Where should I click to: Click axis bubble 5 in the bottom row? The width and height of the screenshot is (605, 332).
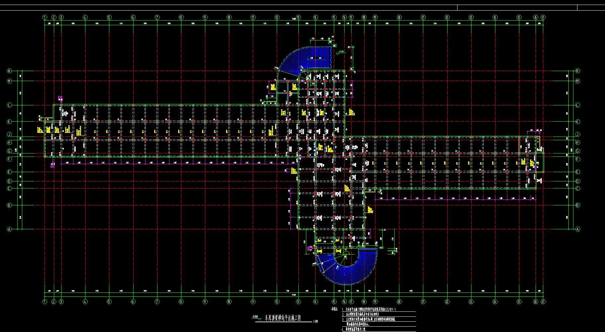(x=109, y=302)
